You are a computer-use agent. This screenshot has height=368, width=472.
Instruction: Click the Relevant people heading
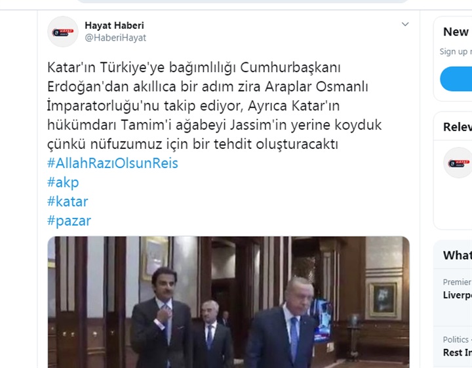pyautogui.click(x=458, y=127)
